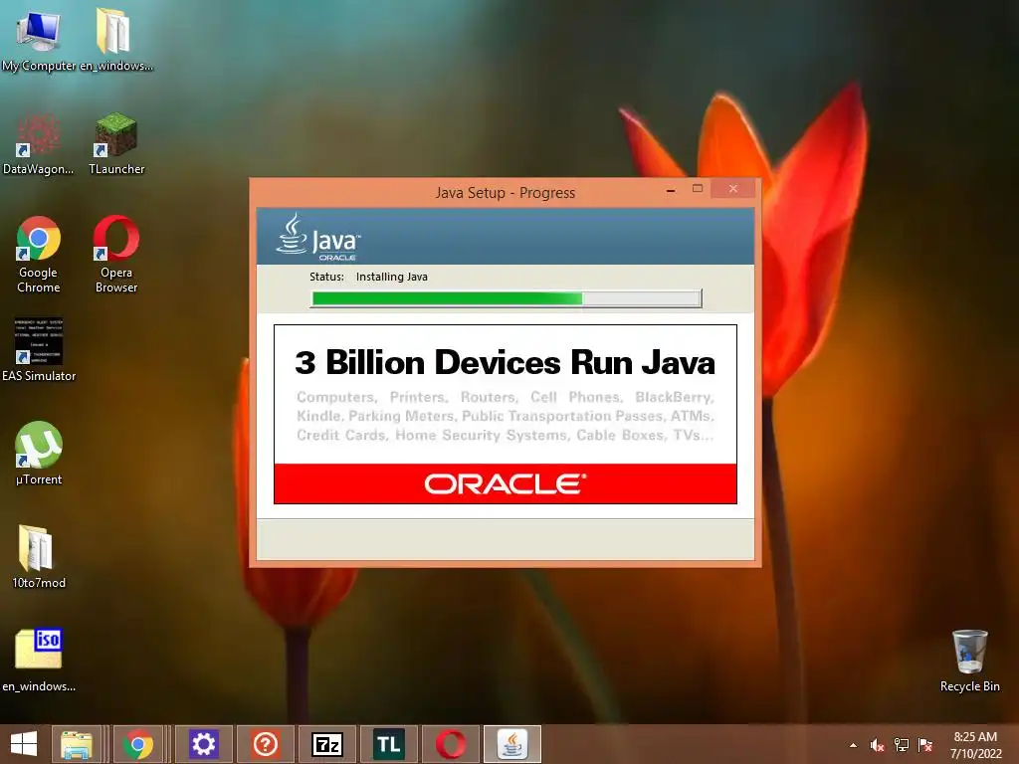Click the red Oracle banner

[506, 483]
